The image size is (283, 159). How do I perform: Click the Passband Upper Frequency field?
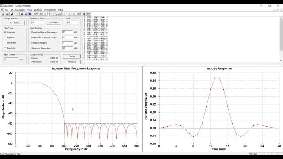[67, 32]
